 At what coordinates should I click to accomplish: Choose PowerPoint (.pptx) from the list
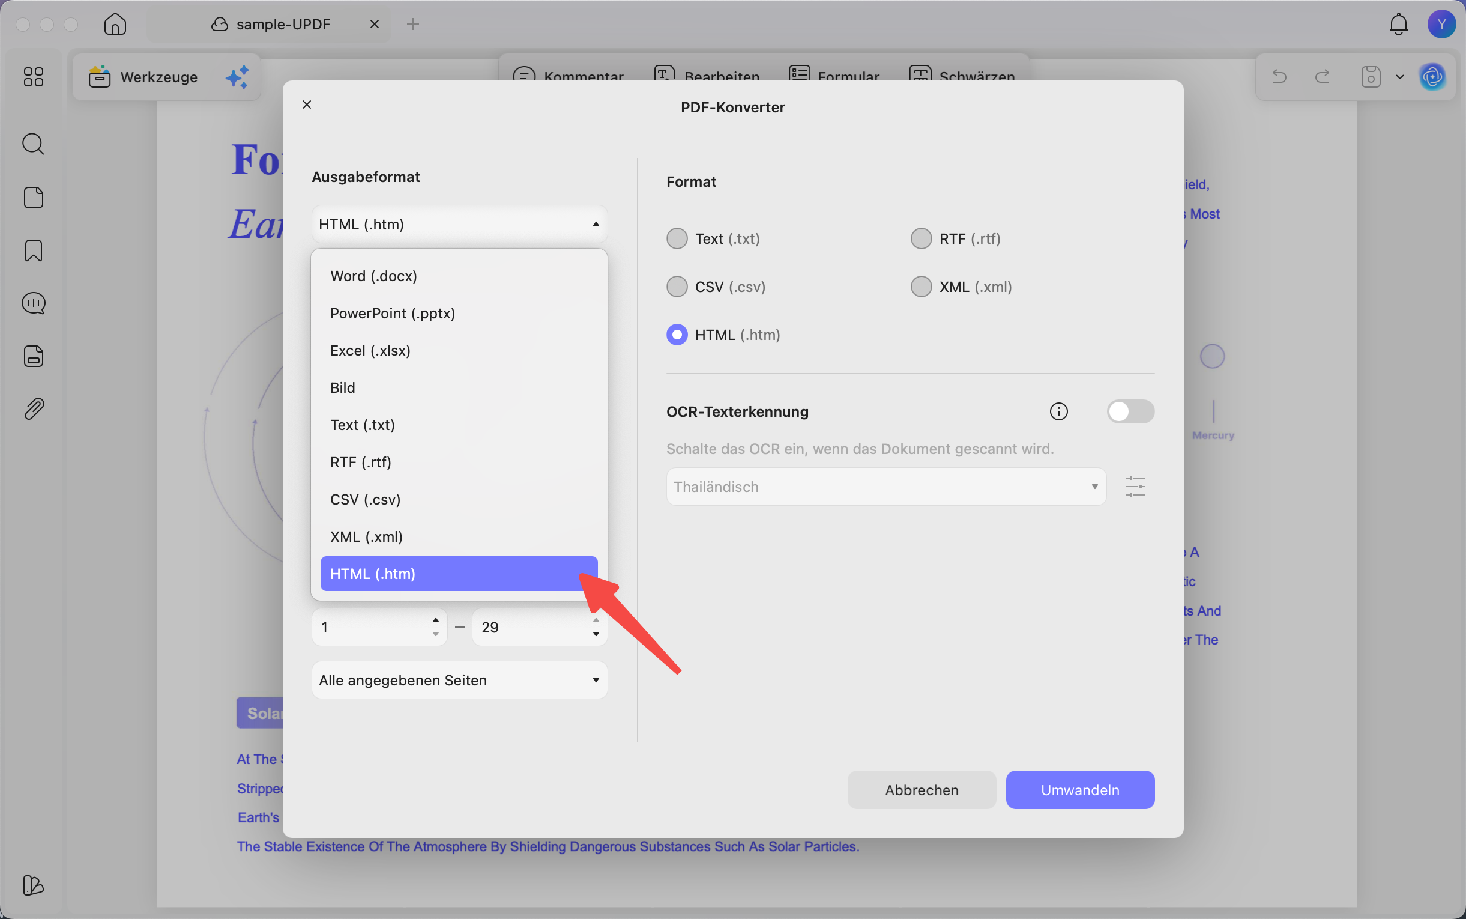tap(459, 313)
